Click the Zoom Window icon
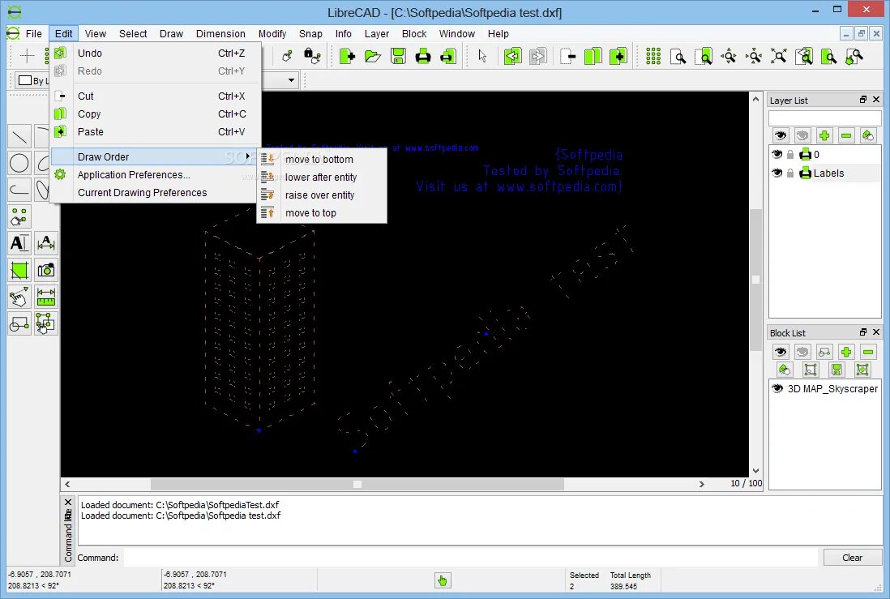Viewport: 890px width, 599px height. 828,56
